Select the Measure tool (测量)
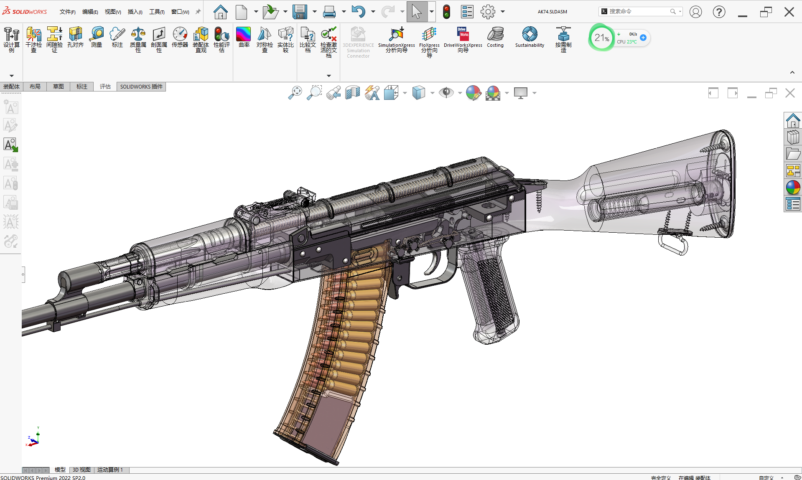Screen dimensions: 802x480 (97, 37)
